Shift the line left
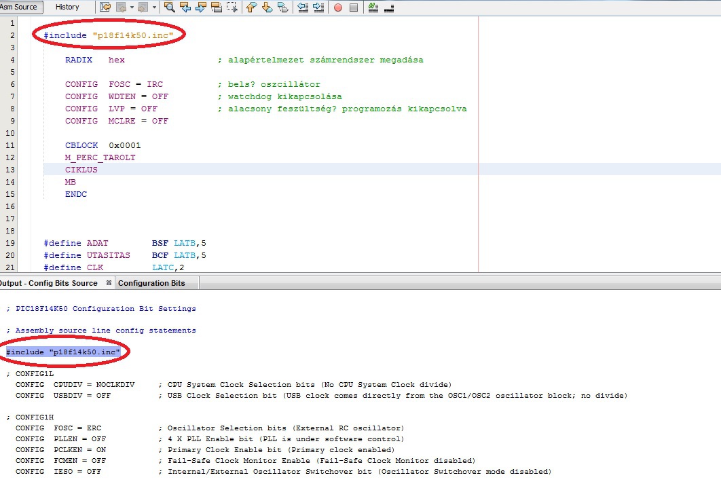This screenshot has height=486, width=721. tap(303, 7)
